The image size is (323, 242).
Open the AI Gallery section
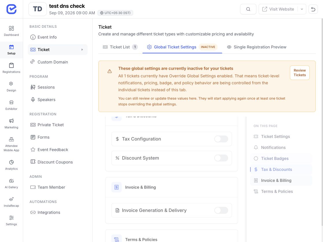[x=11, y=184]
